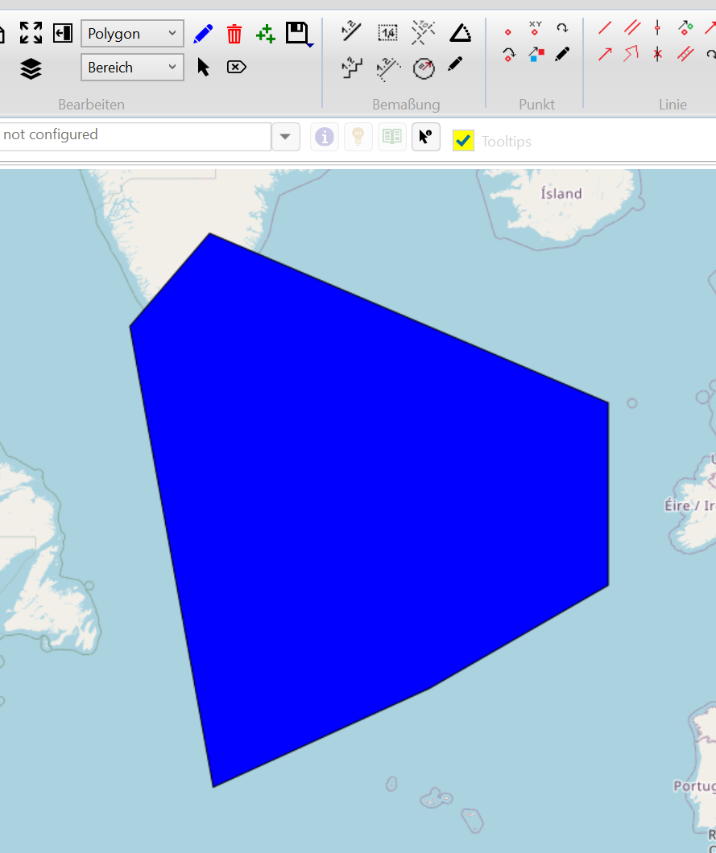Click the curved arrow icon in Punkt group

point(562,27)
